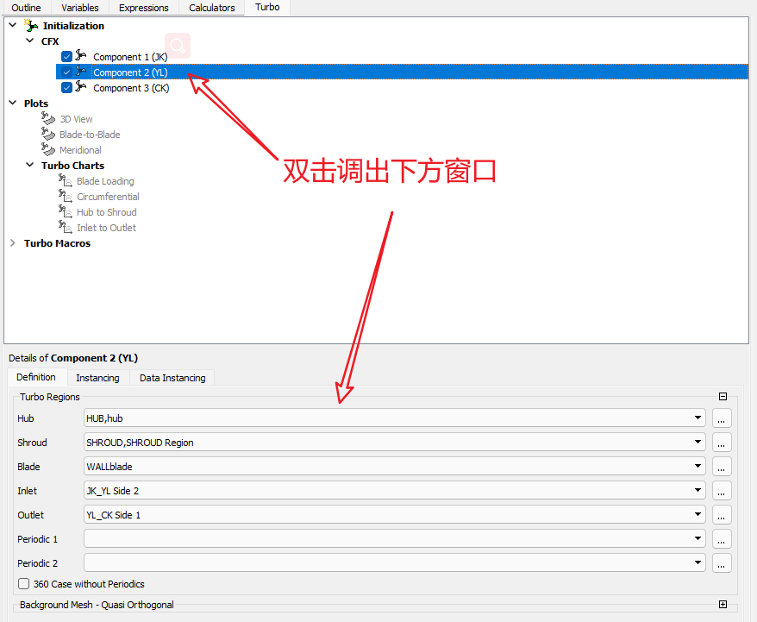Expand Background Mesh - Quasi Orthogonal section
Viewport: 757px width, 622px height.
click(723, 605)
